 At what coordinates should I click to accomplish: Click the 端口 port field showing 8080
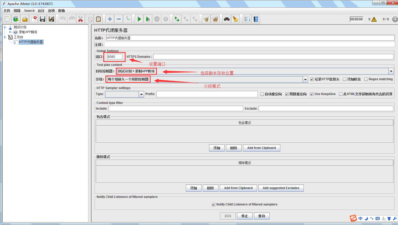(x=115, y=57)
